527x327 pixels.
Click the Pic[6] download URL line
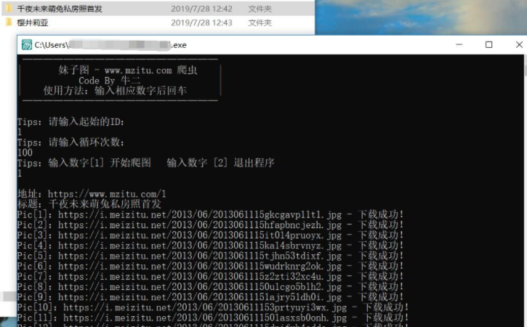[x=210, y=267]
